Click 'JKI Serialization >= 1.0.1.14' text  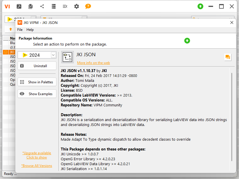tap(84, 169)
